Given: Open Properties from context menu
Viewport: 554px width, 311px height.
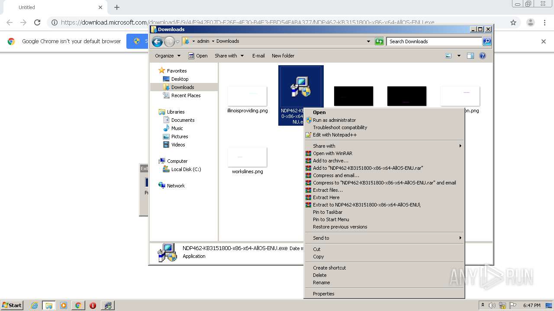Looking at the screenshot, I should point(384,294).
